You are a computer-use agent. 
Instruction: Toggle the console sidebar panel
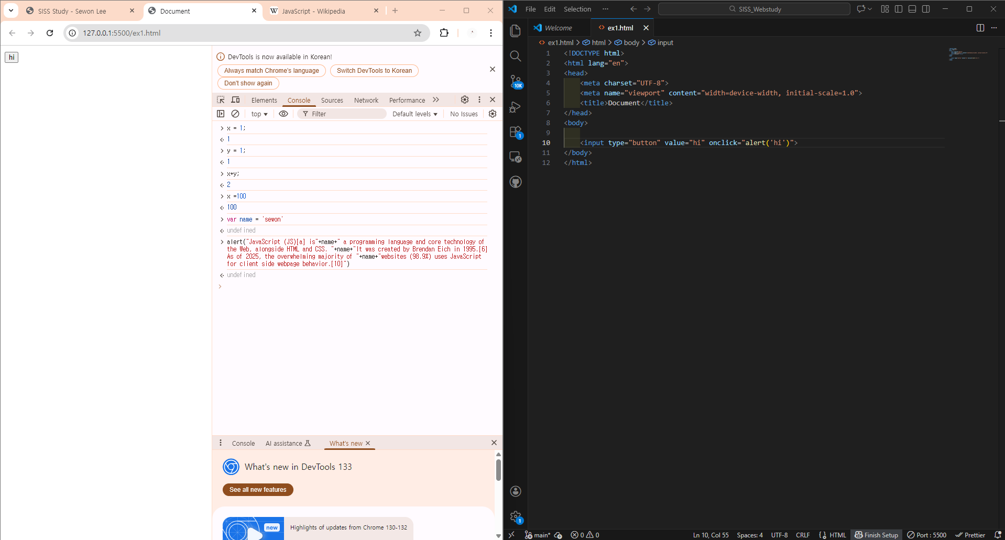221,114
